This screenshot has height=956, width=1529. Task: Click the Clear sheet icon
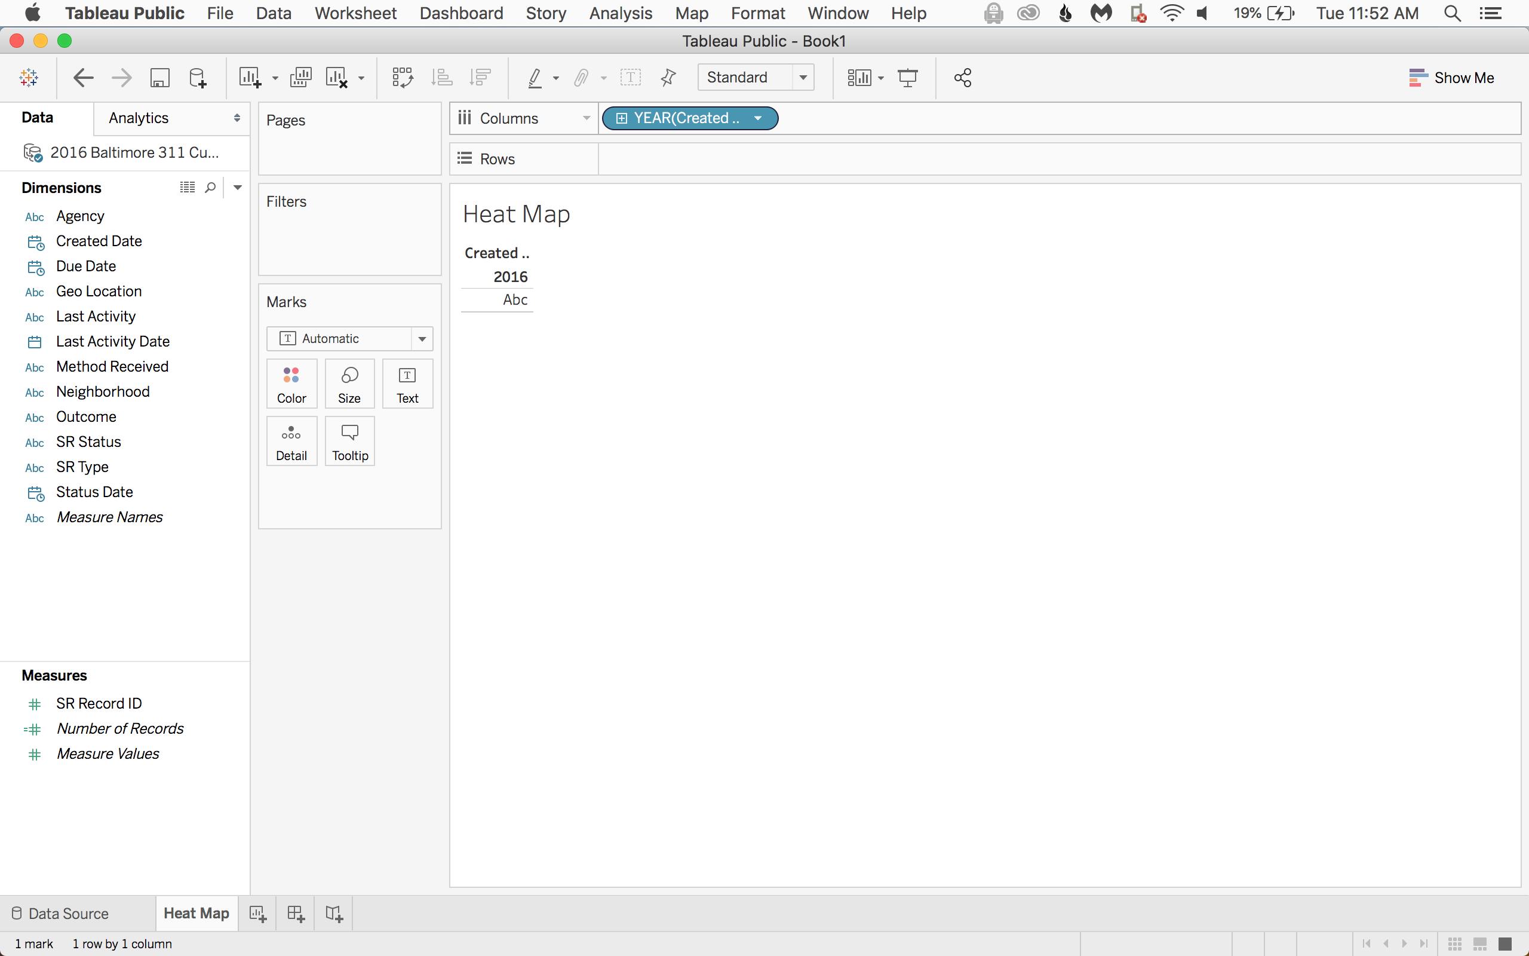pyautogui.click(x=336, y=78)
